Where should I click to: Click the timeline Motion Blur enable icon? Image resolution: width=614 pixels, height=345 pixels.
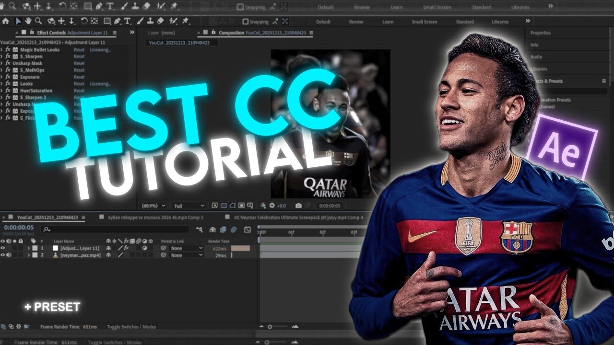point(233,230)
